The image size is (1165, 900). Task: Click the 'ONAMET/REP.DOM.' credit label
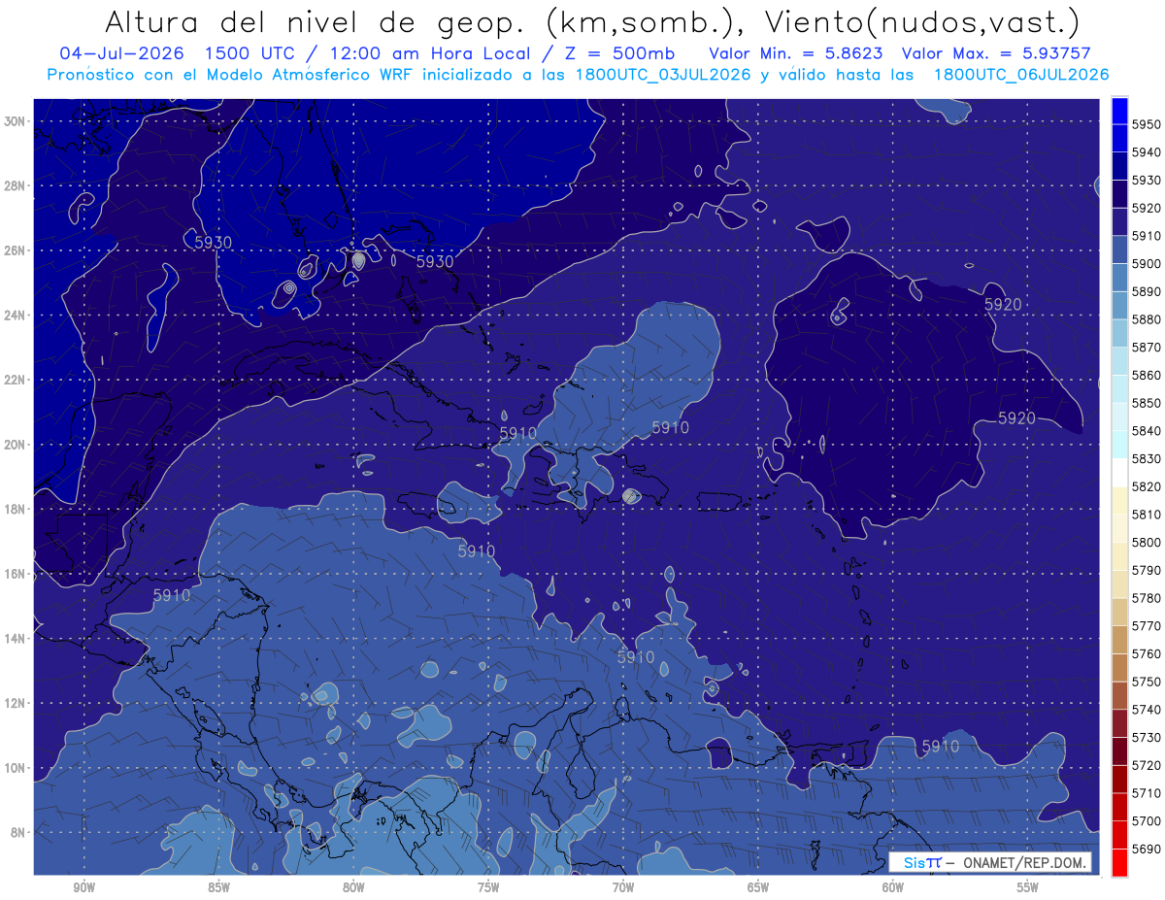click(x=1024, y=863)
